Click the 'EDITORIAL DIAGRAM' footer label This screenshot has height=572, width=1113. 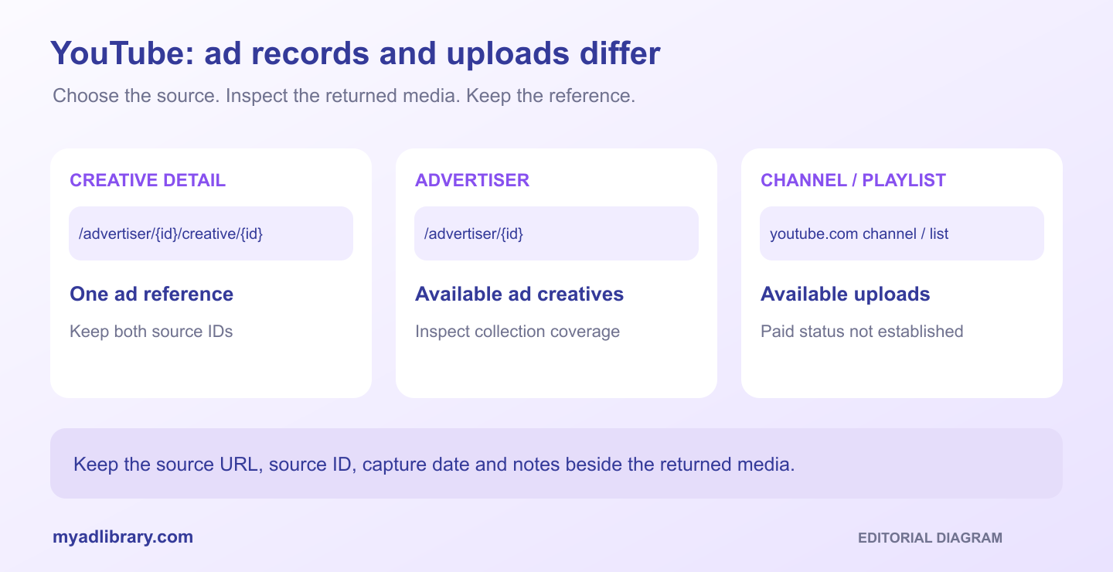point(930,538)
